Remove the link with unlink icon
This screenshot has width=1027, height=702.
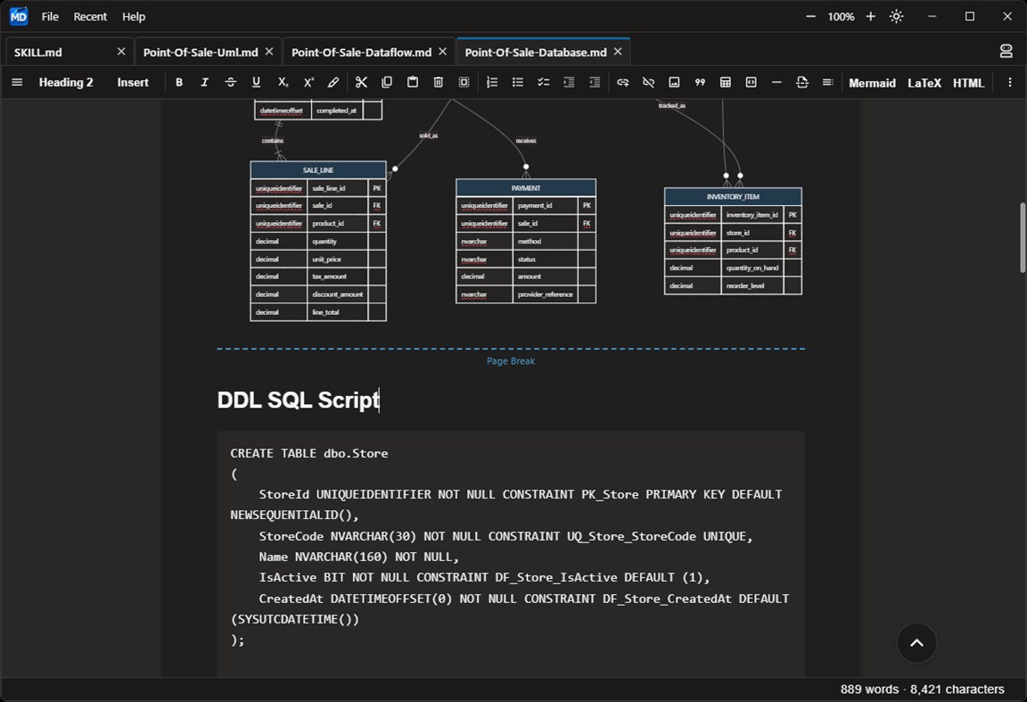[x=648, y=83]
